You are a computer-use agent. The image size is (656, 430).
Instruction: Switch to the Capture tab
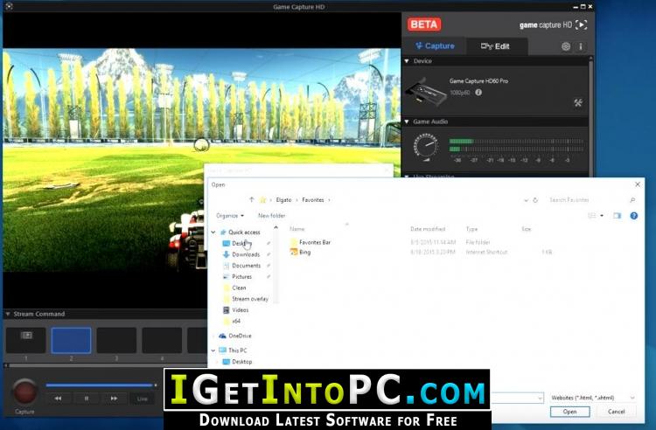(x=435, y=46)
